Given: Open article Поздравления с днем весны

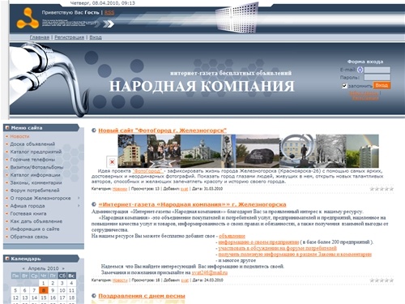Looking at the screenshot, I should [142, 296].
